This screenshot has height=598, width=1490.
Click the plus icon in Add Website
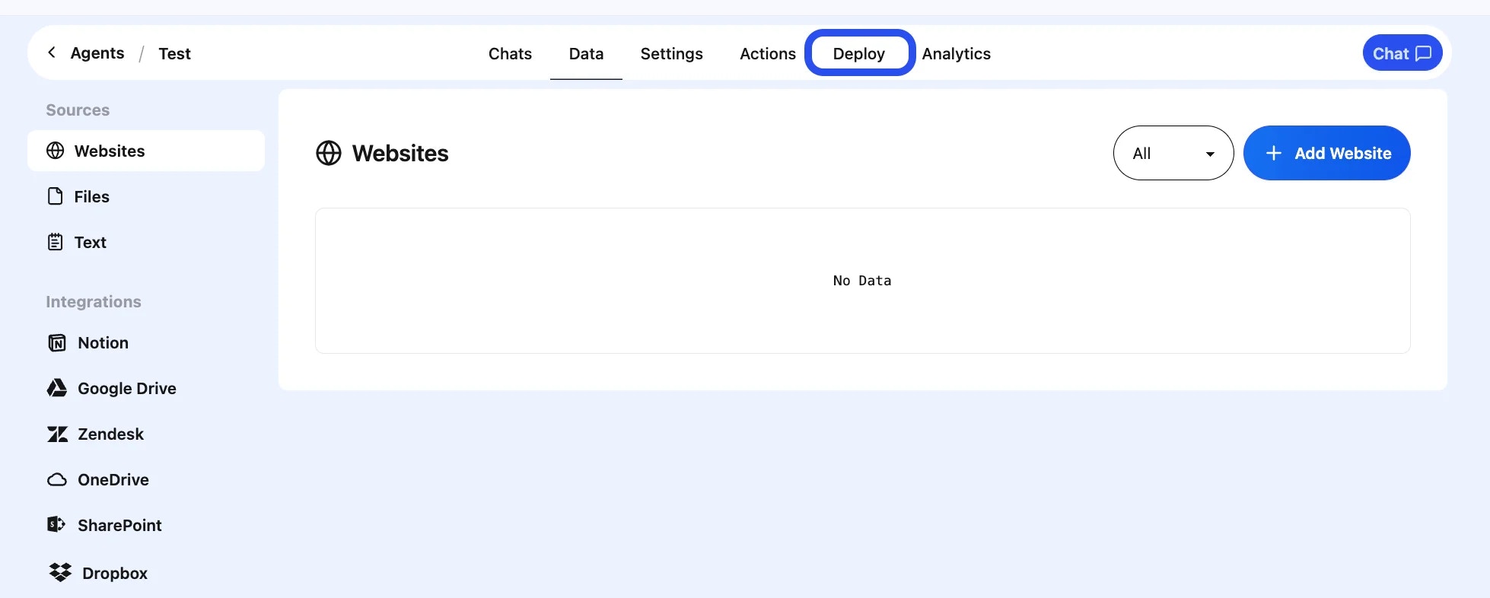coord(1274,153)
